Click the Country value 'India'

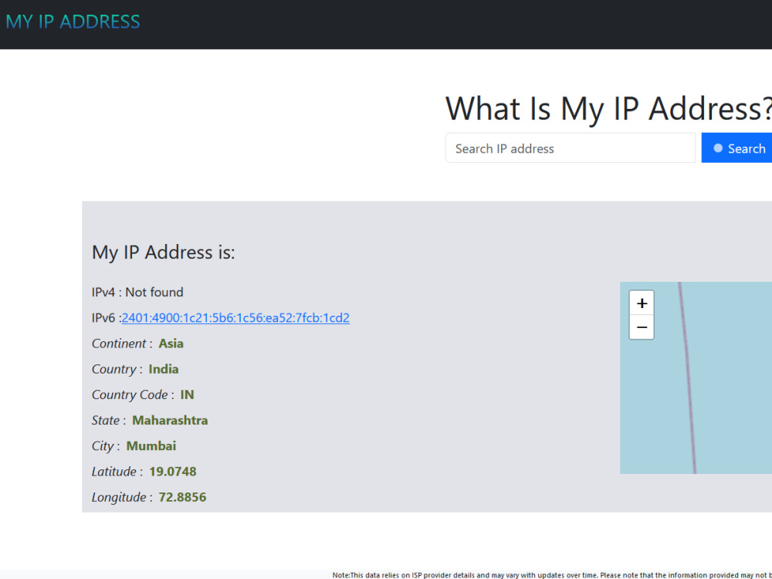coord(164,369)
